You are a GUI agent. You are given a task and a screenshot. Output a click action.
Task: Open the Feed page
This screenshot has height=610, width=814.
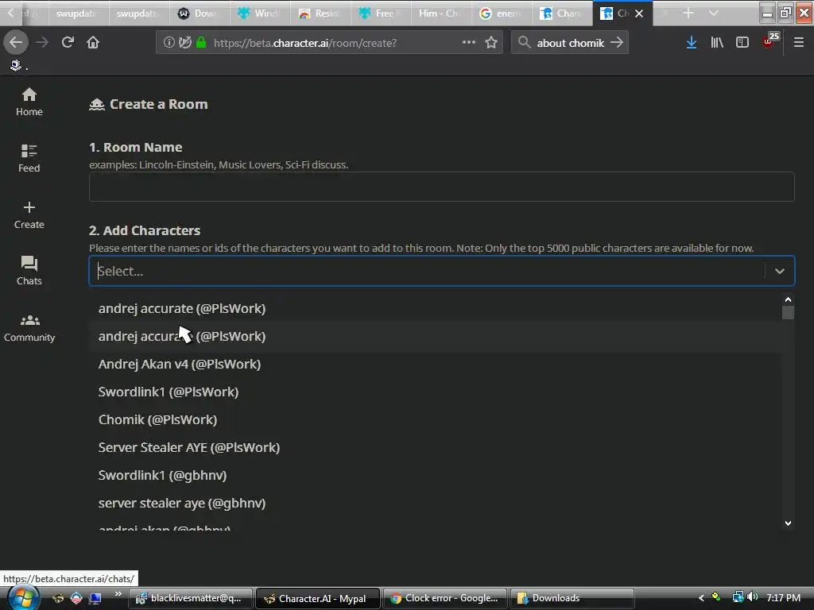pos(29,158)
